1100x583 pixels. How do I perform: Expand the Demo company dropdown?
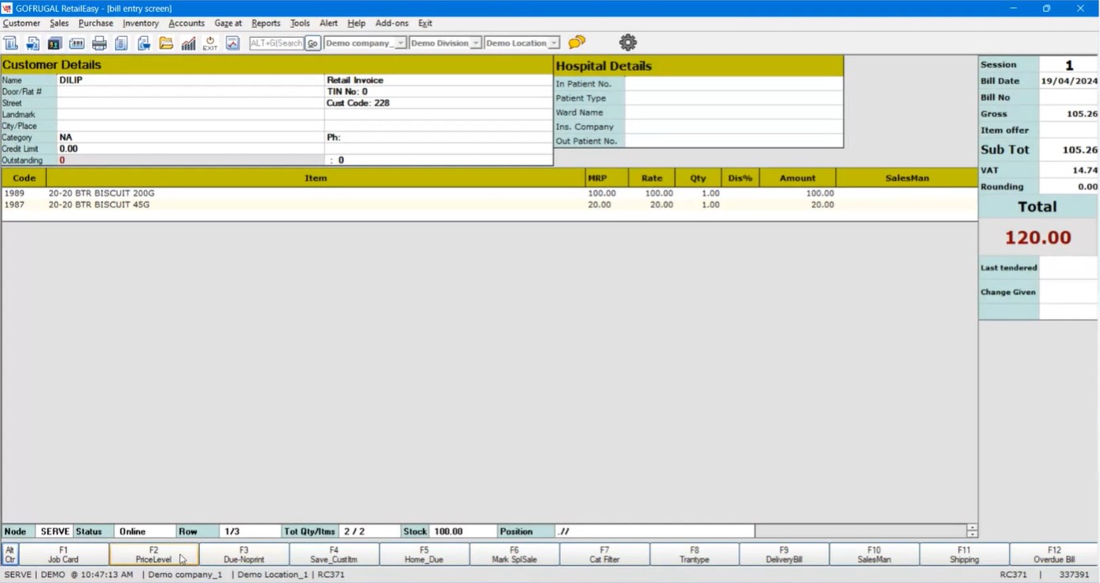click(x=401, y=43)
